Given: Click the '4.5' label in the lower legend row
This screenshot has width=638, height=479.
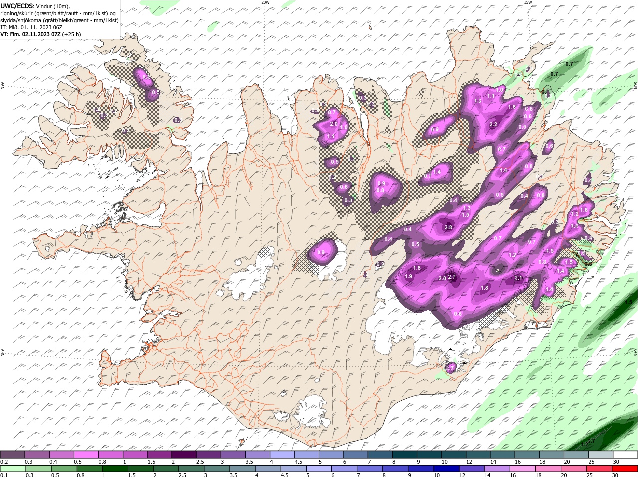Looking at the screenshot, I should tap(284, 476).
